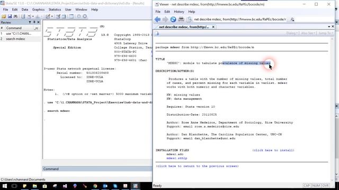Open the Also See dropdown in Viewer
This screenshot has width=339, height=190.
[x=308, y=33]
